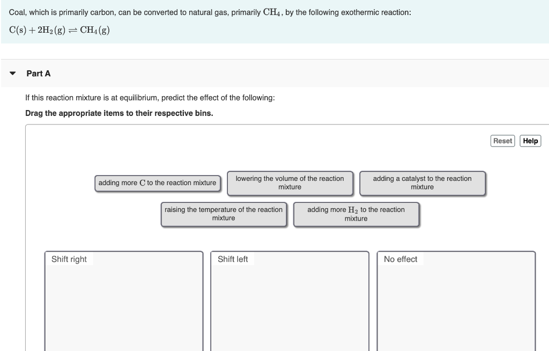The height and width of the screenshot is (351, 549).
Task: Click the 'Shift left' bin label
Action: 233,259
